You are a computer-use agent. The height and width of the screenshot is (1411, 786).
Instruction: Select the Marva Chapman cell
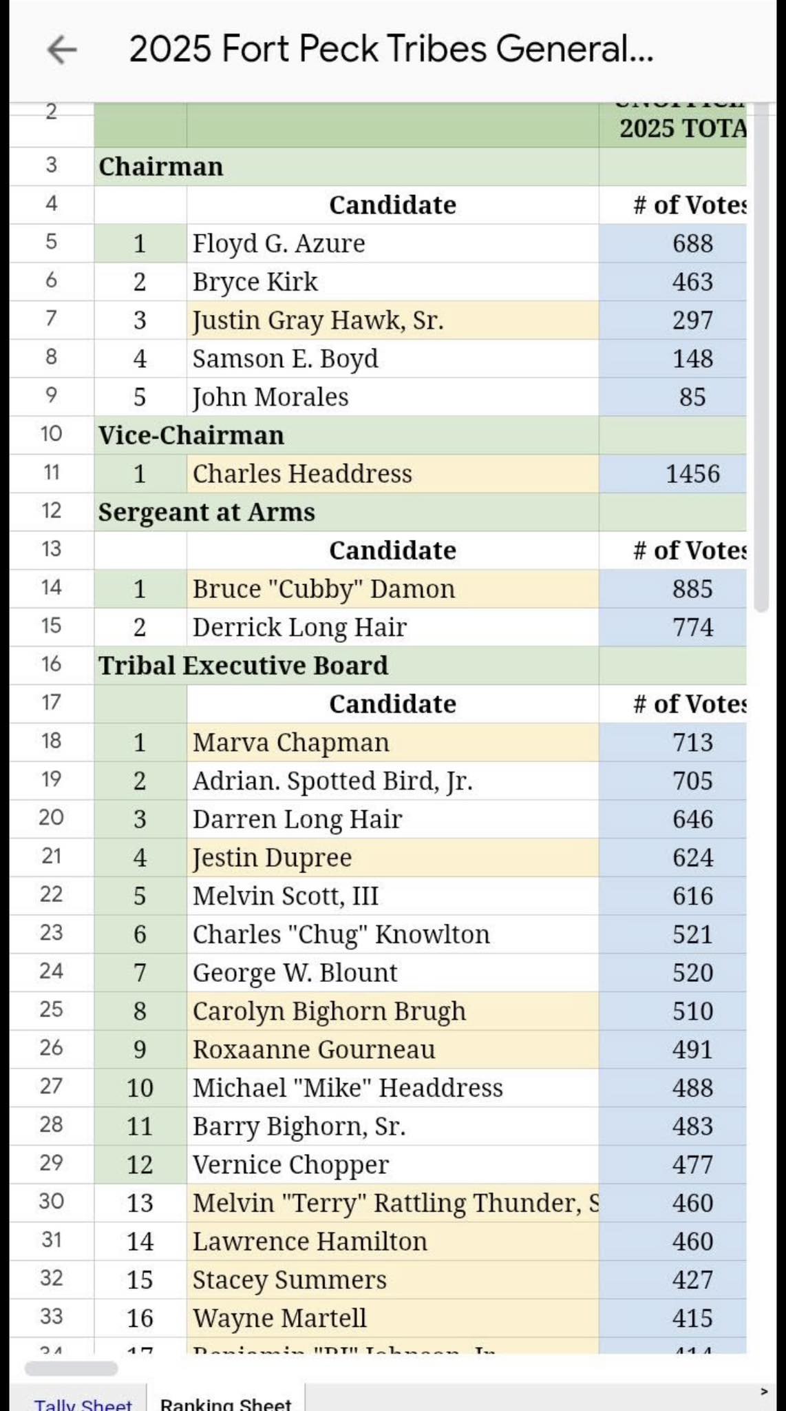pyautogui.click(x=392, y=742)
